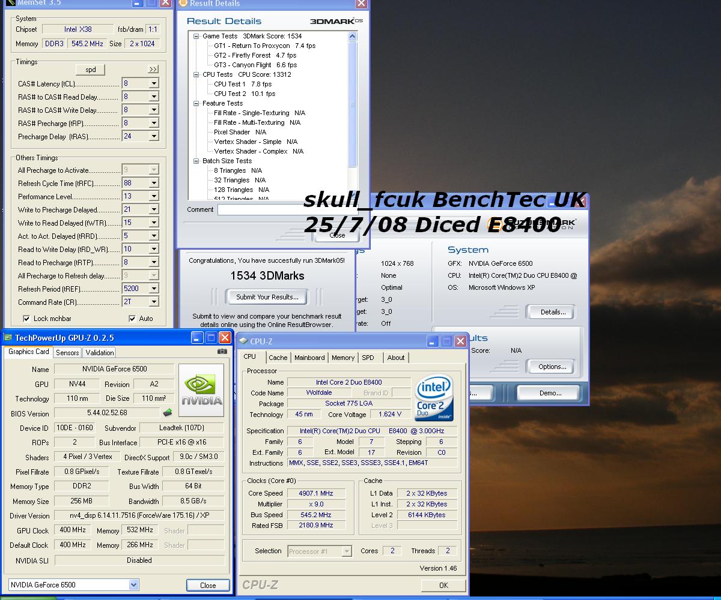Open the CAS# Latency (tCL) dropdown
This screenshot has width=721, height=600.
[154, 83]
